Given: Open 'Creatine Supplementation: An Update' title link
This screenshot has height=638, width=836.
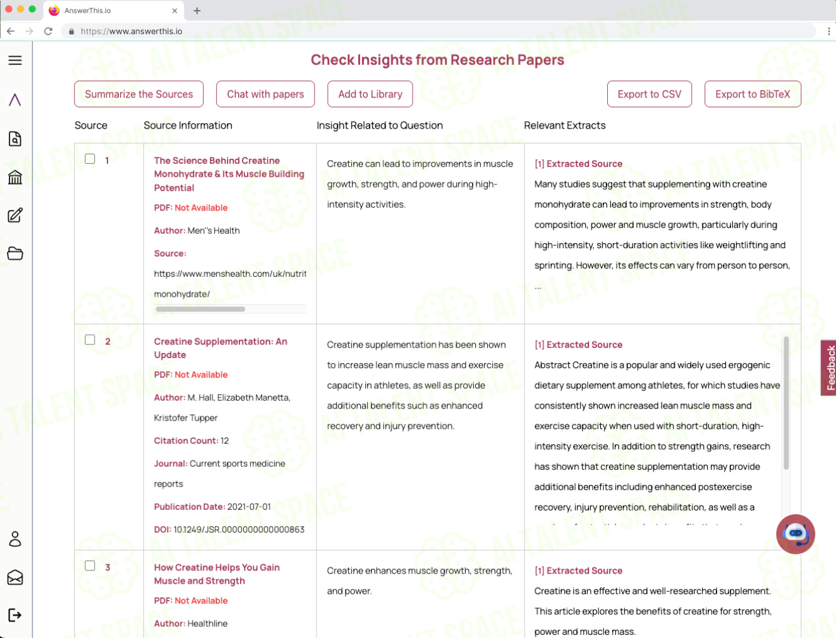Looking at the screenshot, I should [x=221, y=348].
